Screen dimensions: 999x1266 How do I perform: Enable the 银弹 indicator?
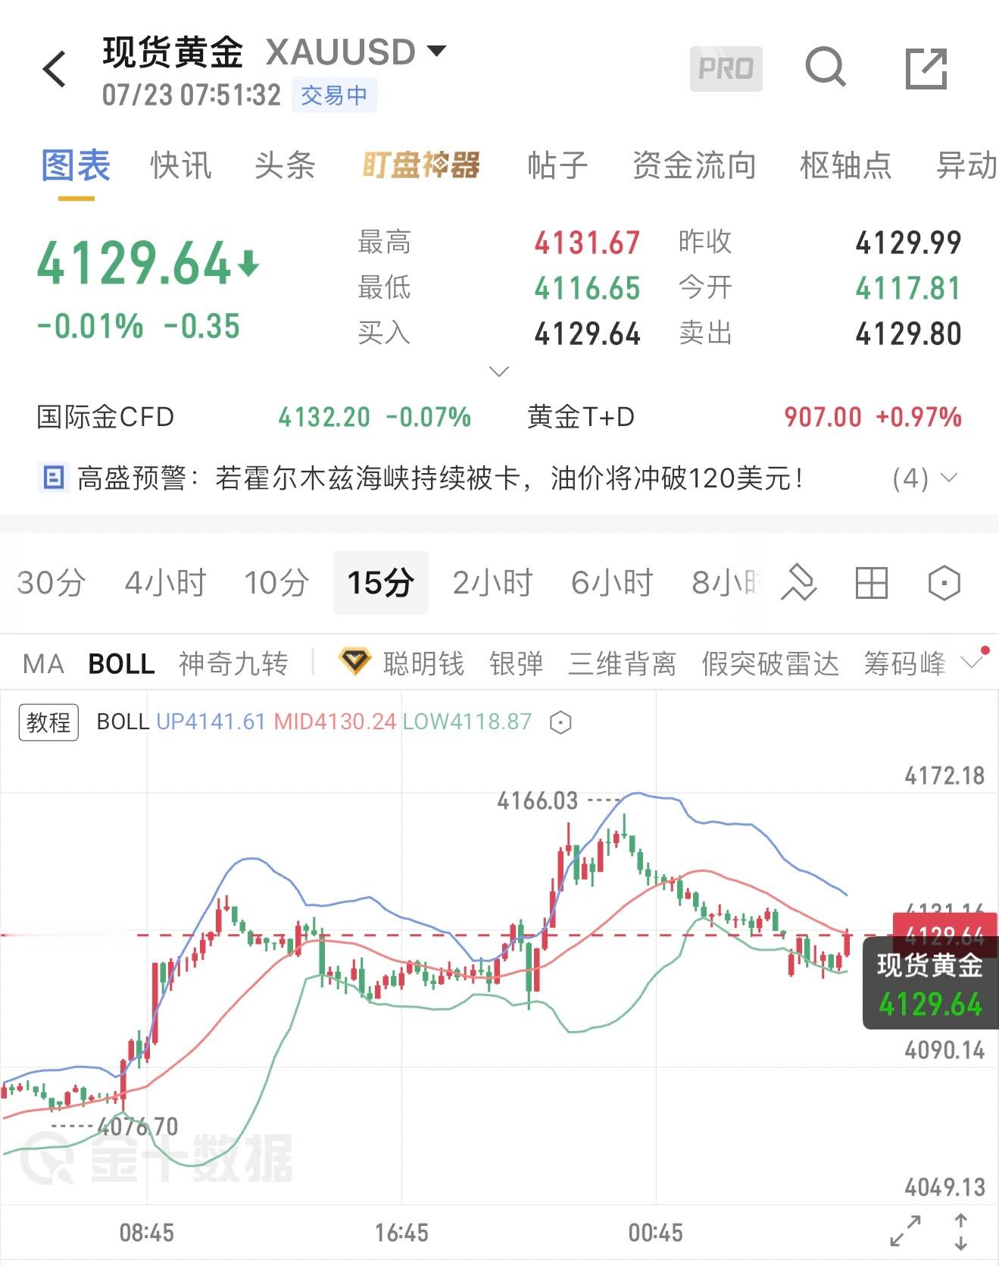tap(517, 664)
